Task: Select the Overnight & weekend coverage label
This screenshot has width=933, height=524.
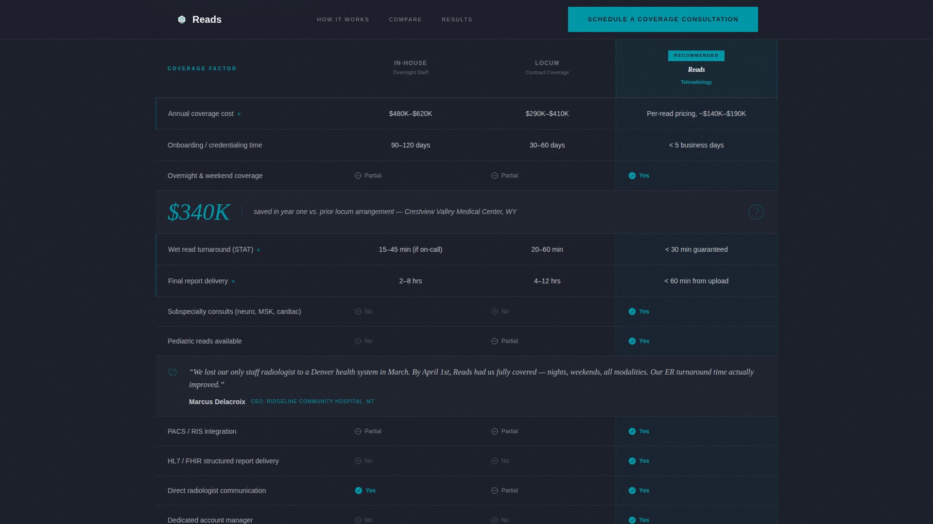Action: (215, 176)
